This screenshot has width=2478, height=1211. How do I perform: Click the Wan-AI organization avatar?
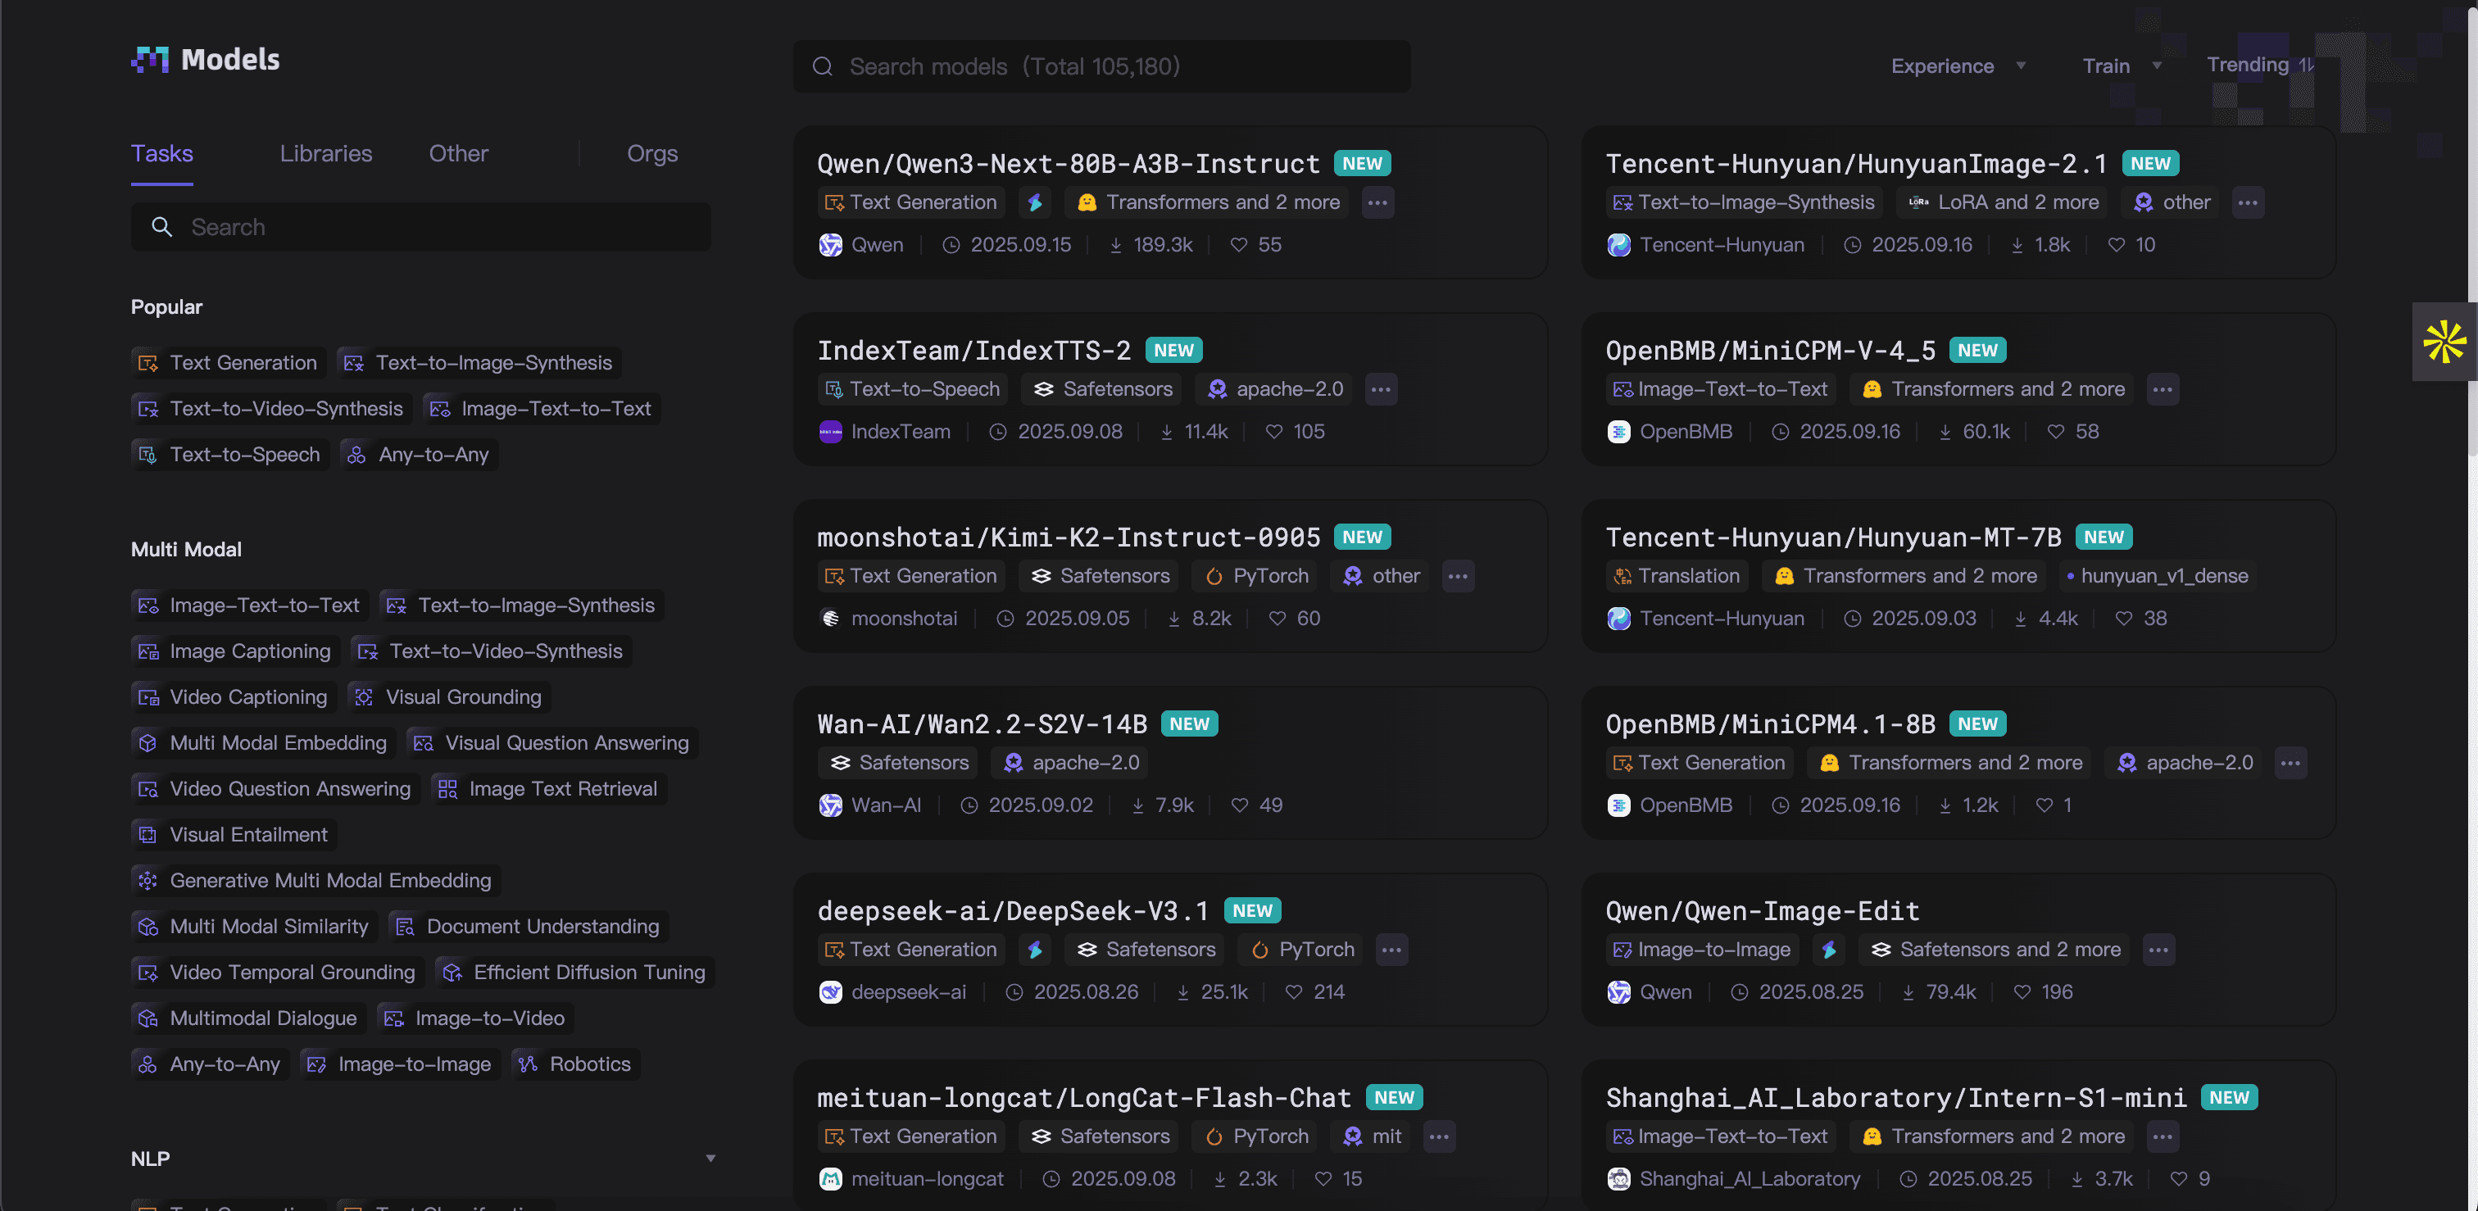tap(830, 804)
